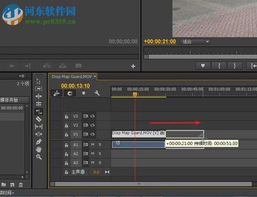Toggle sync lock on A1 track
The width and height of the screenshot is (257, 197).
click(x=85, y=145)
